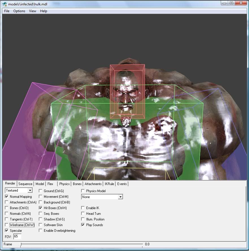The width and height of the screenshot is (249, 251).
Task: Enable Bones (Ctrl-O) checkbox
Action: 7,208
